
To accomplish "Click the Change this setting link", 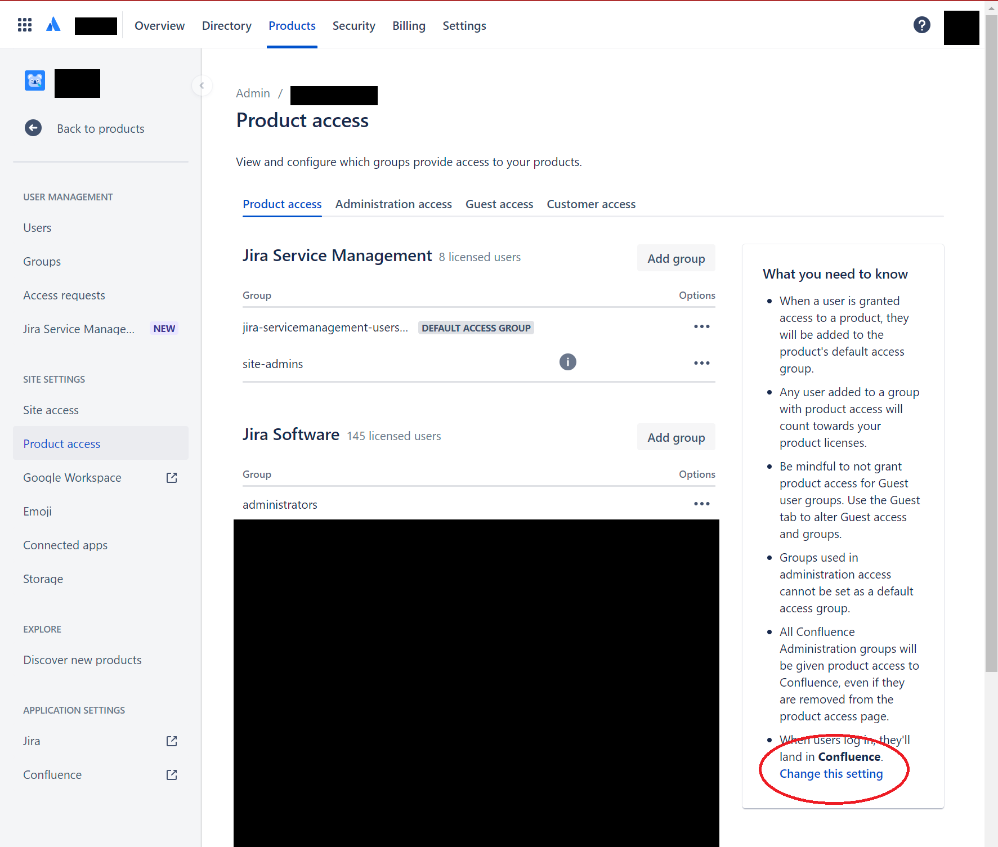I will (831, 773).
